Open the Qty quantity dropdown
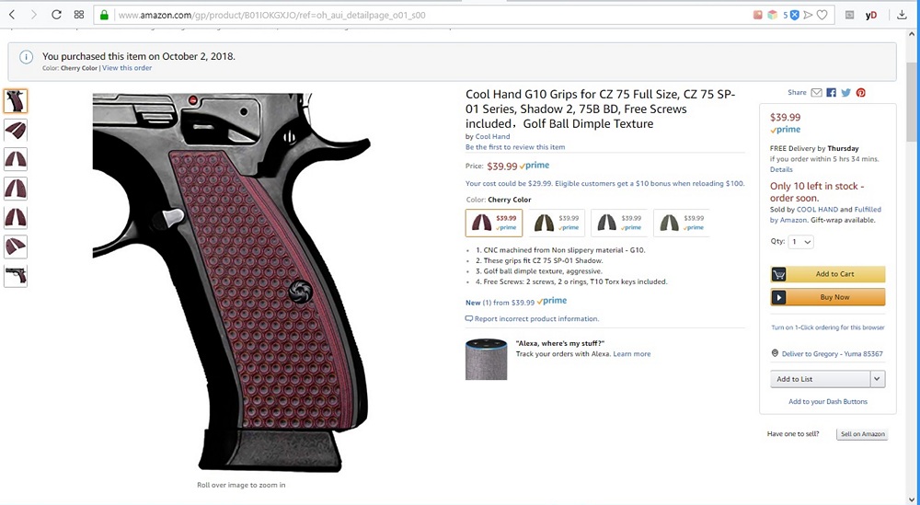 (801, 242)
